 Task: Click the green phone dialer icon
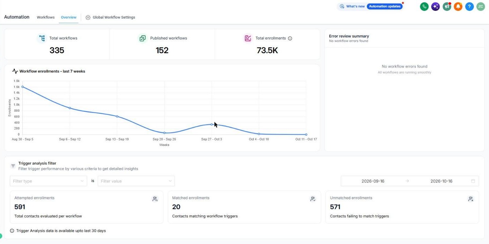click(424, 6)
